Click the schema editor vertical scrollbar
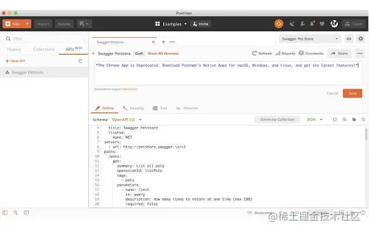This screenshot has width=369, height=230. [366, 134]
